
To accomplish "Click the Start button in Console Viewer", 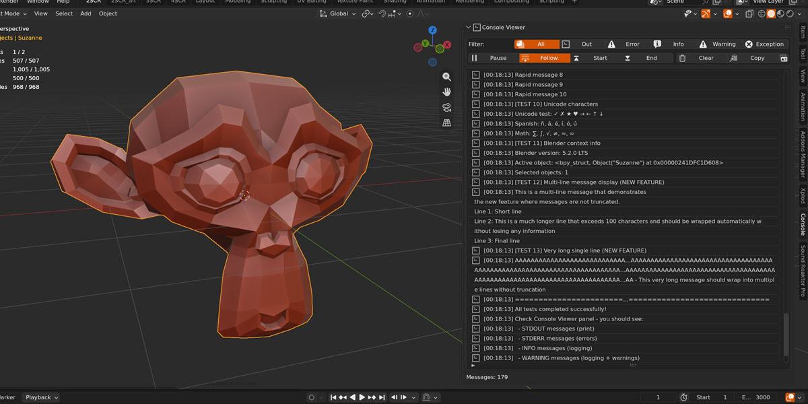I will click(595, 58).
